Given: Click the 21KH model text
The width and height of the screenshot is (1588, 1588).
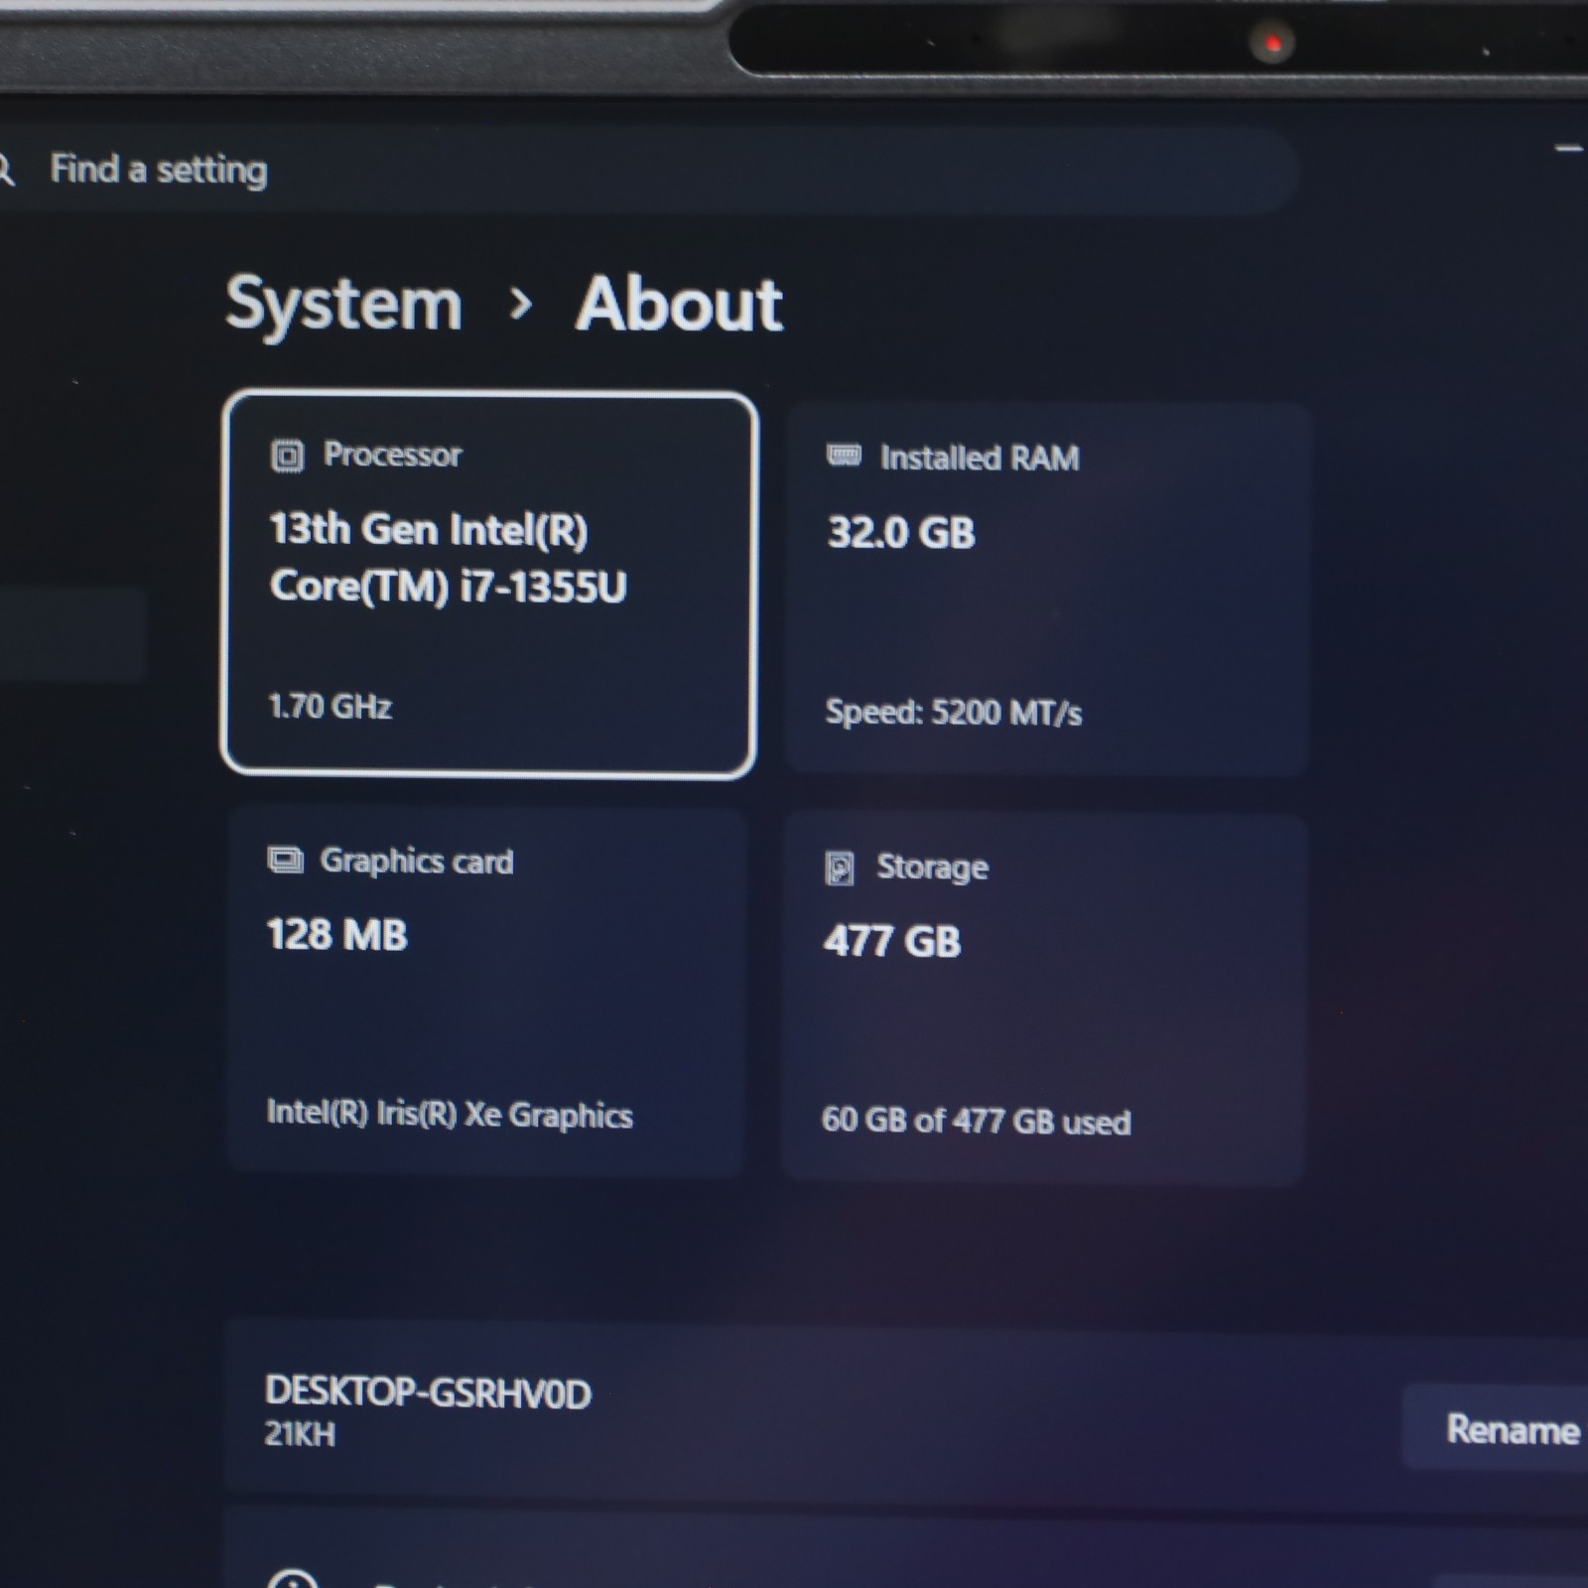Looking at the screenshot, I should pyautogui.click(x=300, y=1434).
